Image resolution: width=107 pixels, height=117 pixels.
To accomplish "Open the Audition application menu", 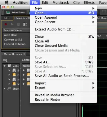I will coord(20,3).
